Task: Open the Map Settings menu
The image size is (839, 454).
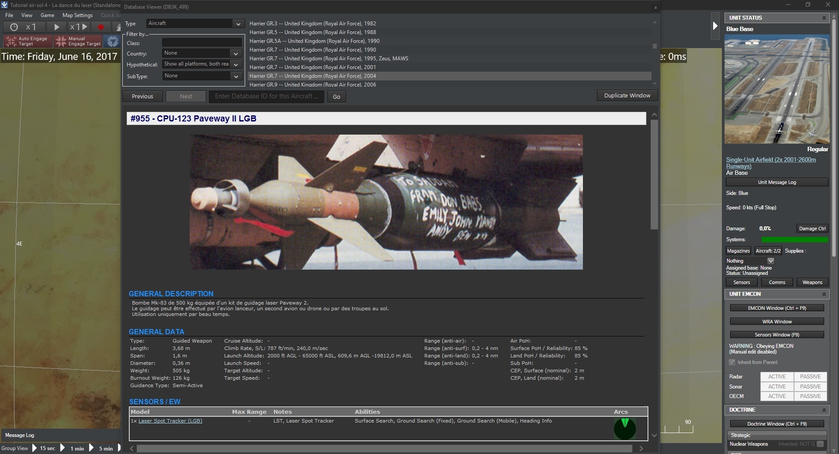Action: (x=77, y=15)
